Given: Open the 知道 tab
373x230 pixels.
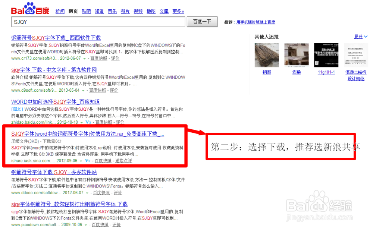Looking at the screenshot, I should point(99,11).
